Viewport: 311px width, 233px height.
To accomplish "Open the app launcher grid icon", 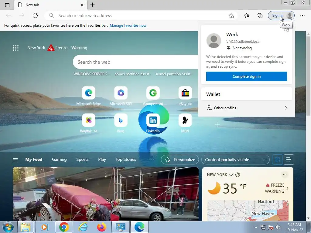I will click(x=16, y=48).
